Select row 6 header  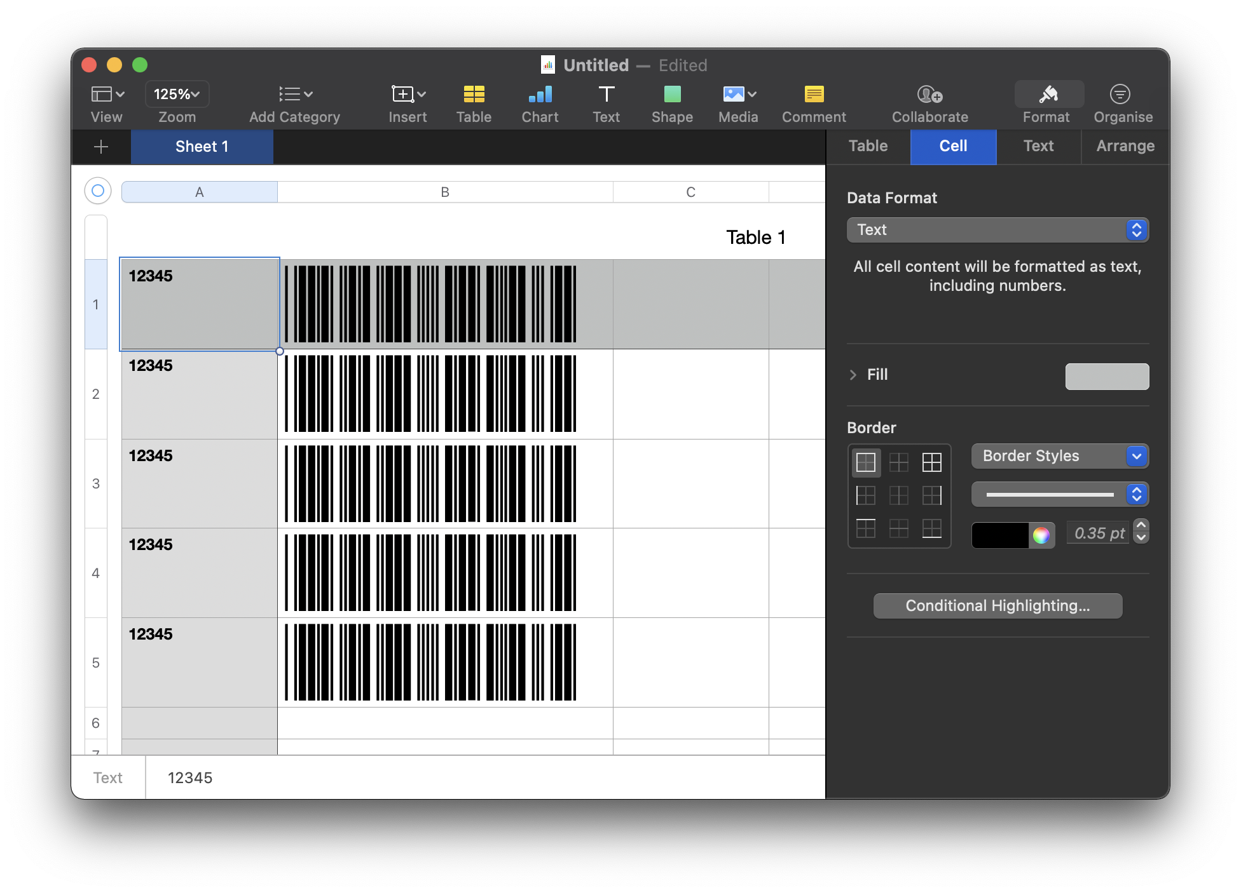(x=96, y=723)
